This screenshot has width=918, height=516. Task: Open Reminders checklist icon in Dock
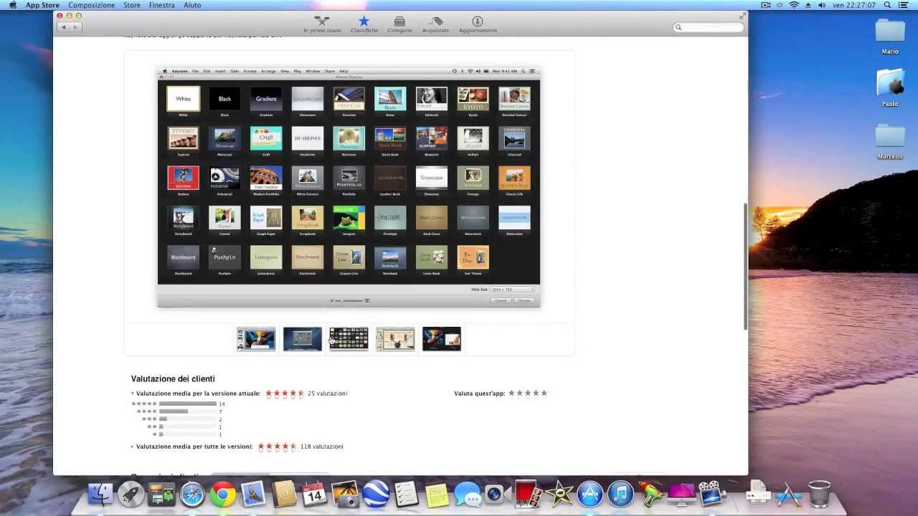[x=406, y=494]
